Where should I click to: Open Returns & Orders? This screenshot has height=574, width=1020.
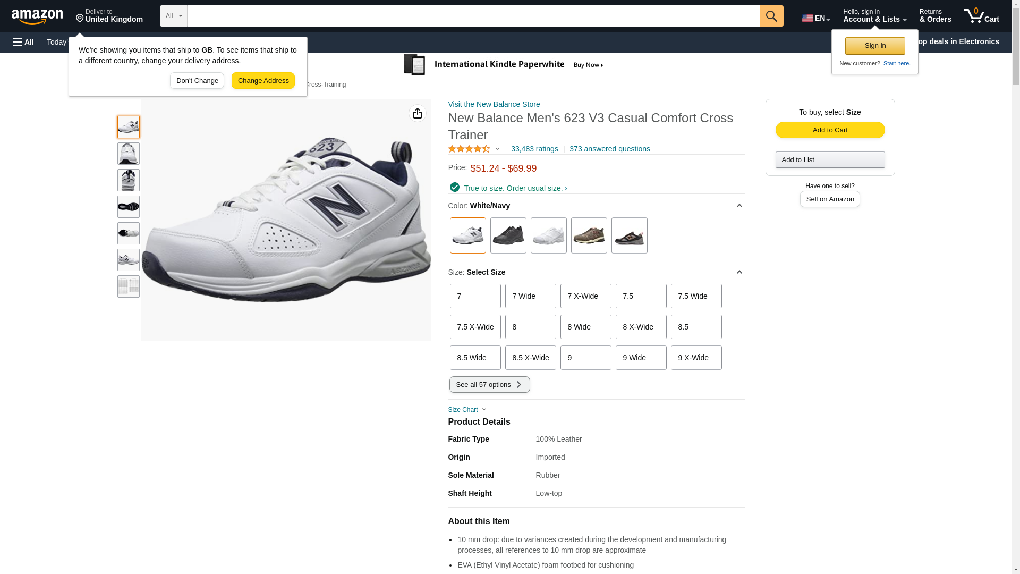coord(934,16)
